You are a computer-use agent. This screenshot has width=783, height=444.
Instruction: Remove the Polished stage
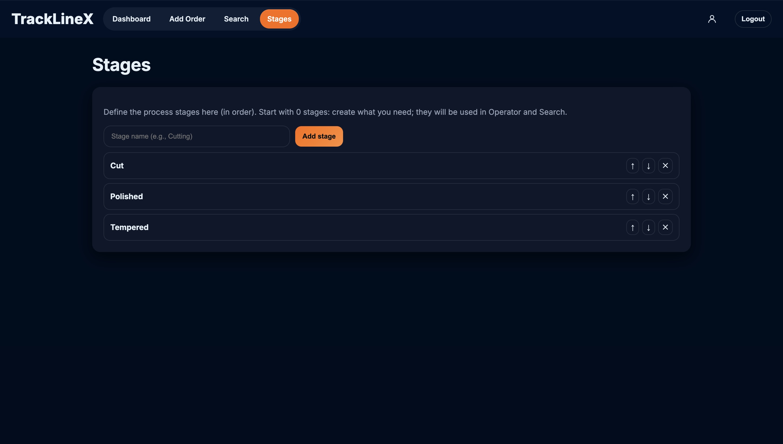tap(665, 196)
